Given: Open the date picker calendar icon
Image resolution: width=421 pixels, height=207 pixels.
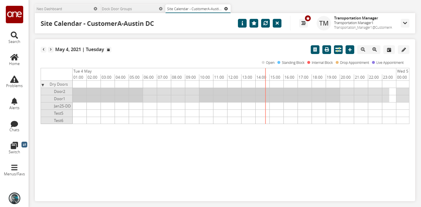Looking at the screenshot, I should (x=109, y=50).
